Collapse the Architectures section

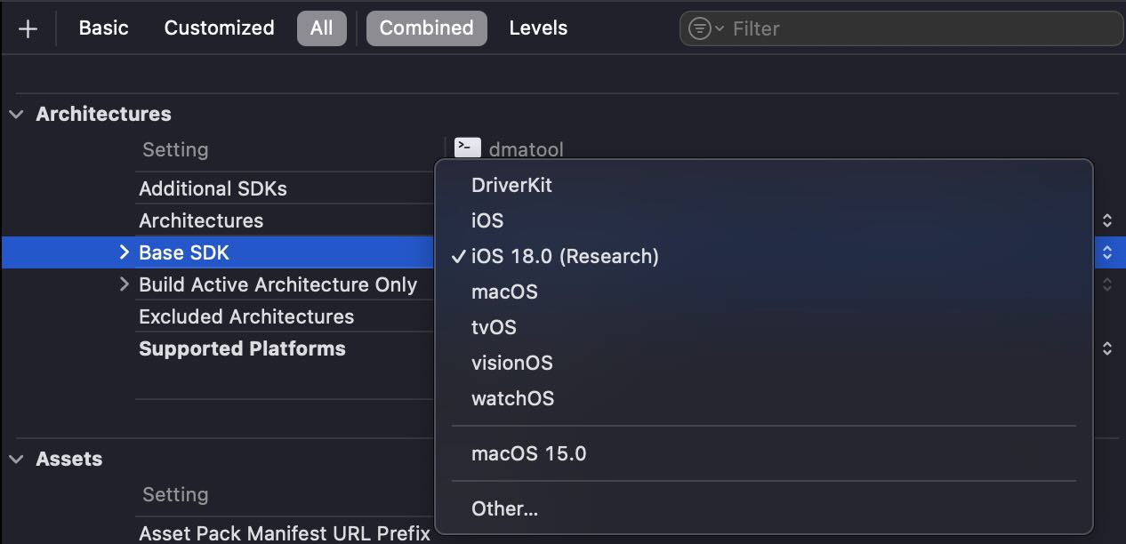click(x=16, y=114)
